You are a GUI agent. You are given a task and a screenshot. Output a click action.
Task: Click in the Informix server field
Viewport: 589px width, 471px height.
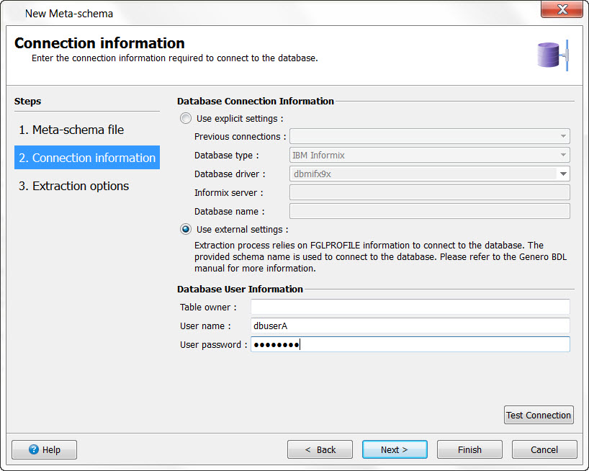coord(429,192)
